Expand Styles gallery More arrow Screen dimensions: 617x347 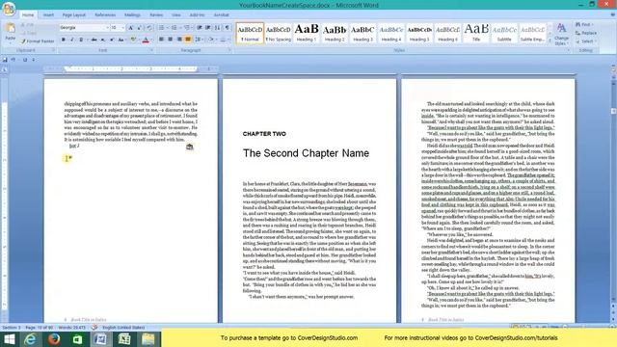550,40
